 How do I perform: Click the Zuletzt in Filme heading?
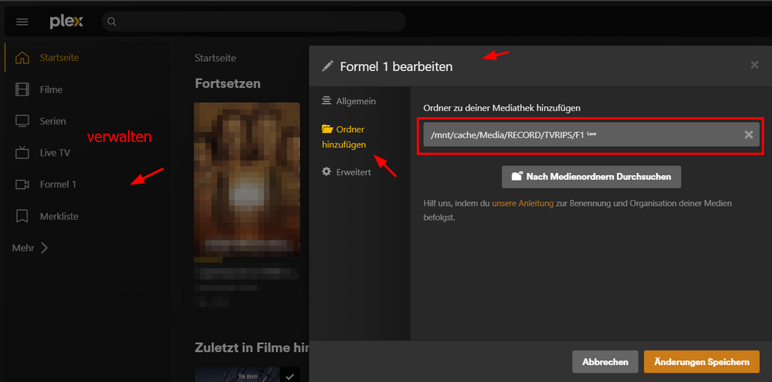(252, 348)
